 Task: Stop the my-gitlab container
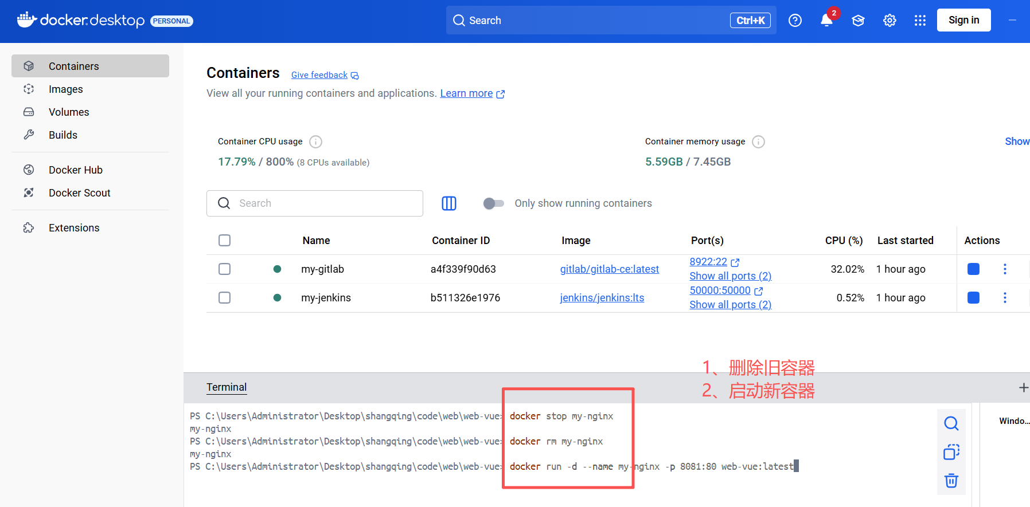[x=973, y=269]
